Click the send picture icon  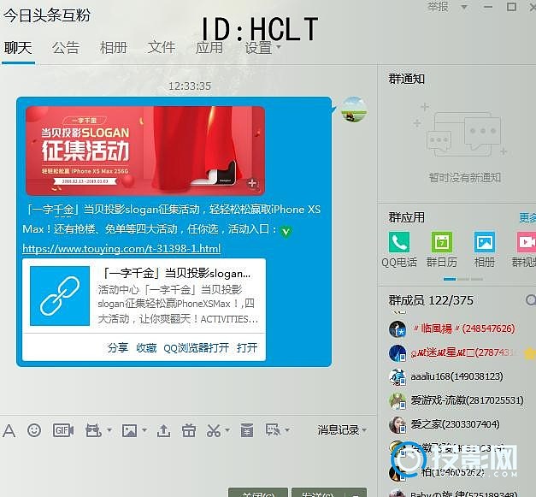(x=130, y=430)
